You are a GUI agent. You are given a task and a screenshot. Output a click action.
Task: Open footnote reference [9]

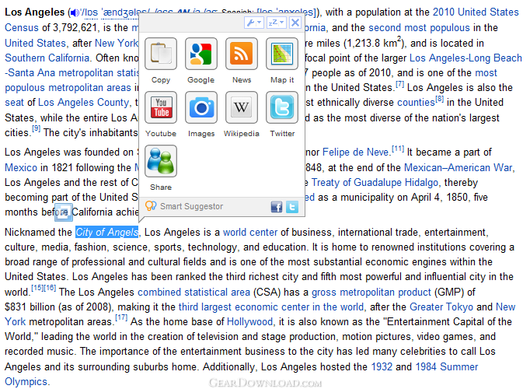pos(36,128)
